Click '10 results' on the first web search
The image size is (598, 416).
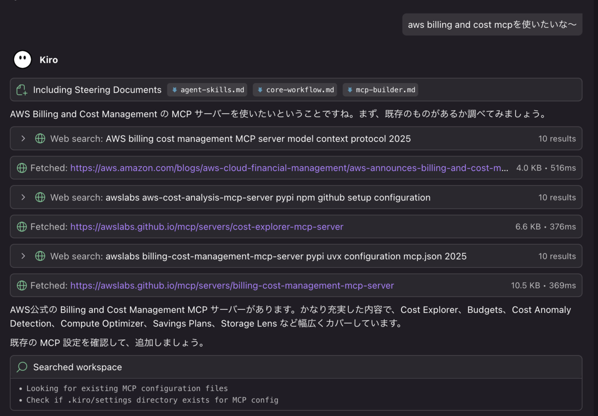(557, 139)
